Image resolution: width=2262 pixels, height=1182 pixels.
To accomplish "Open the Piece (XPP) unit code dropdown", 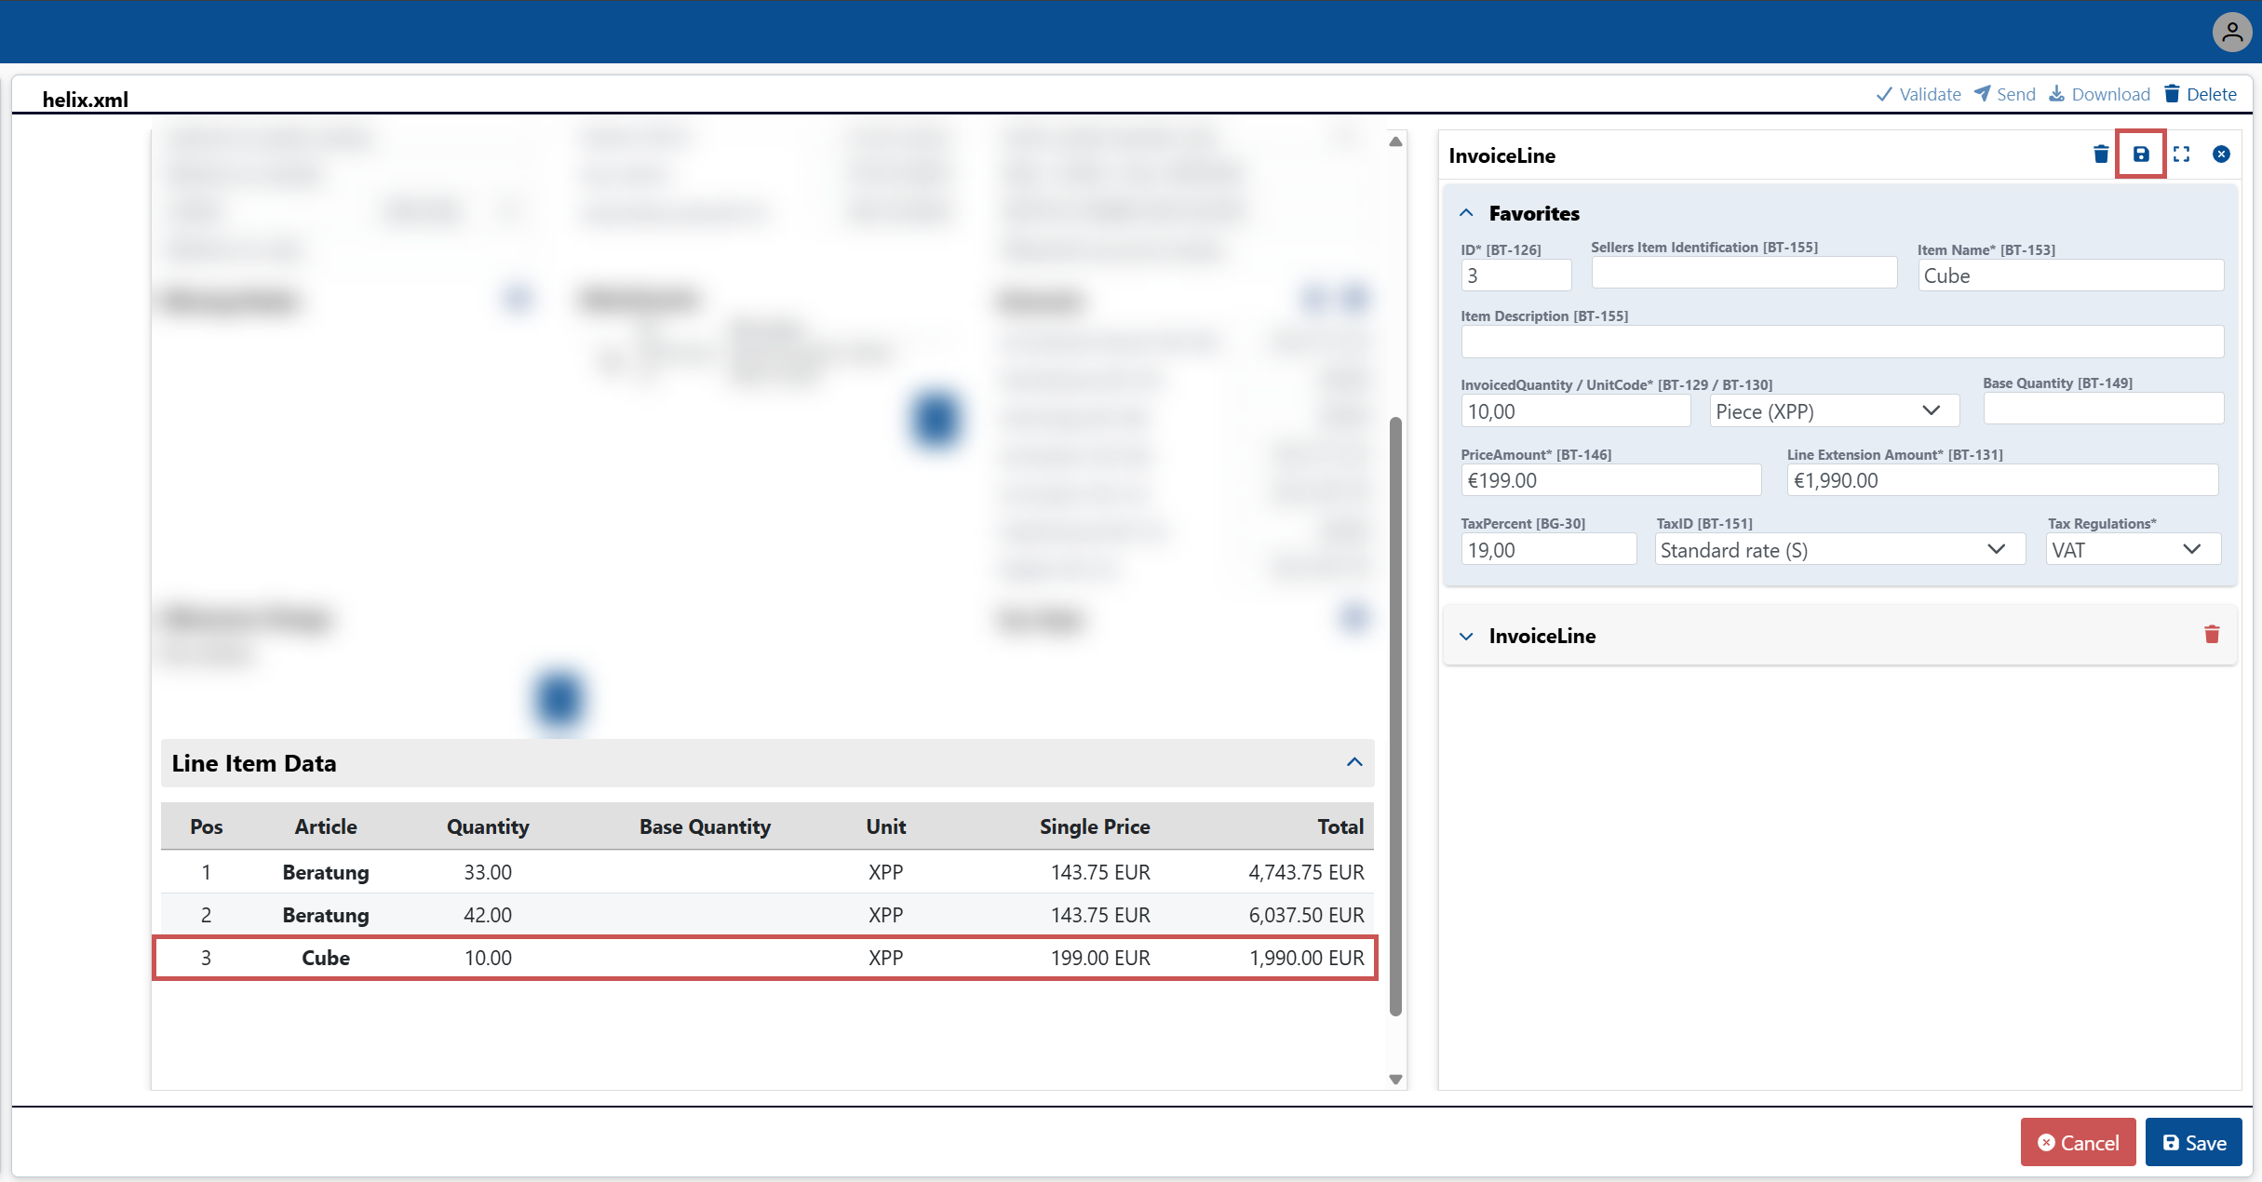I will pos(1834,411).
